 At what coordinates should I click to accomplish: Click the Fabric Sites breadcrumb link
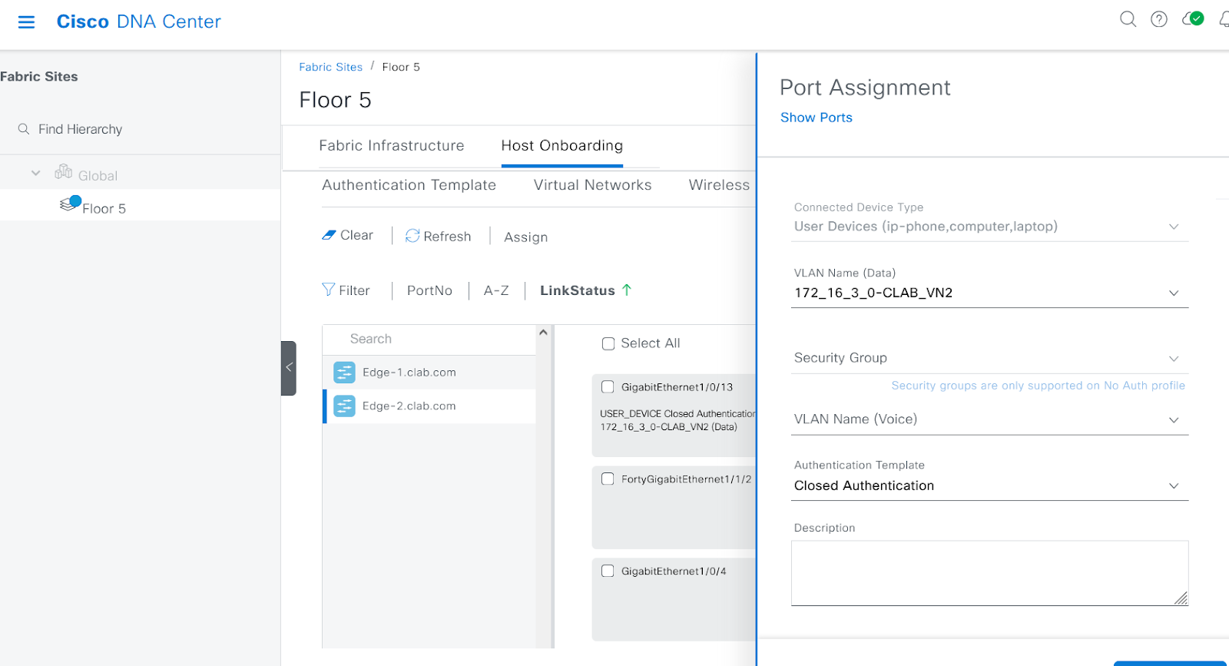pos(331,67)
